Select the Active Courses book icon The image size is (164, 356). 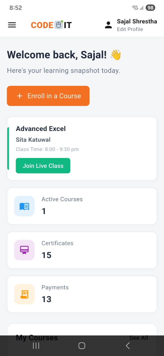tap(24, 206)
